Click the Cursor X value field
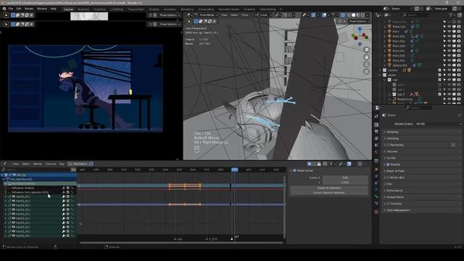 (x=345, y=178)
